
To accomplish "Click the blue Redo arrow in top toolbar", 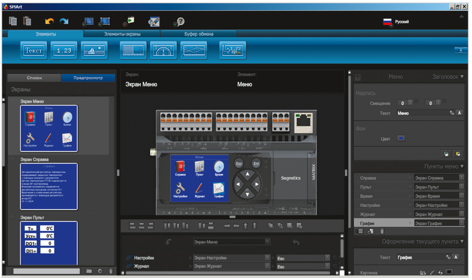I will point(64,22).
